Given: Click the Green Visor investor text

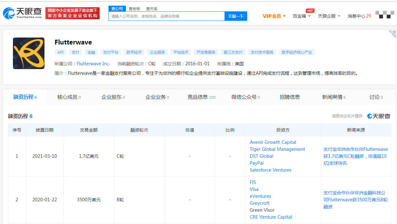Looking at the screenshot, I should coord(262,210).
